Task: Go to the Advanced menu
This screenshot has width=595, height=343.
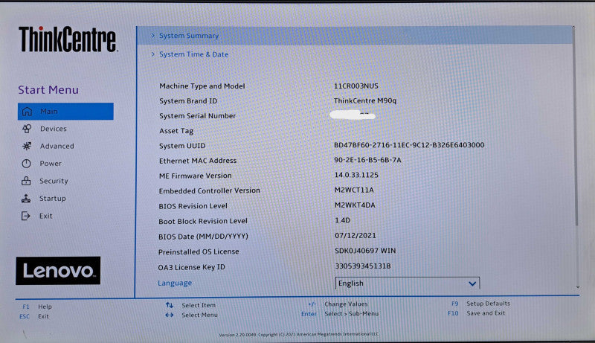Action: point(57,146)
